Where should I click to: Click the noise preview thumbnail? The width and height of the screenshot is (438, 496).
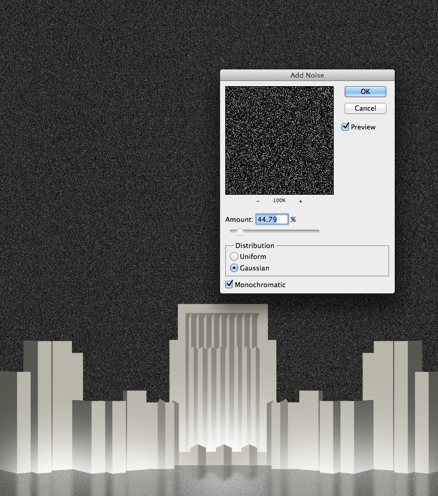279,140
